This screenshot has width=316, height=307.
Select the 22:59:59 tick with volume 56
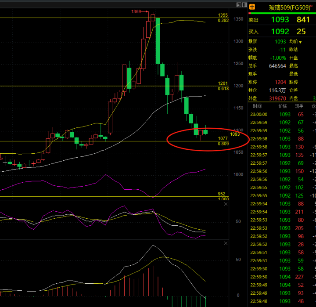pyautogui.click(x=282, y=131)
